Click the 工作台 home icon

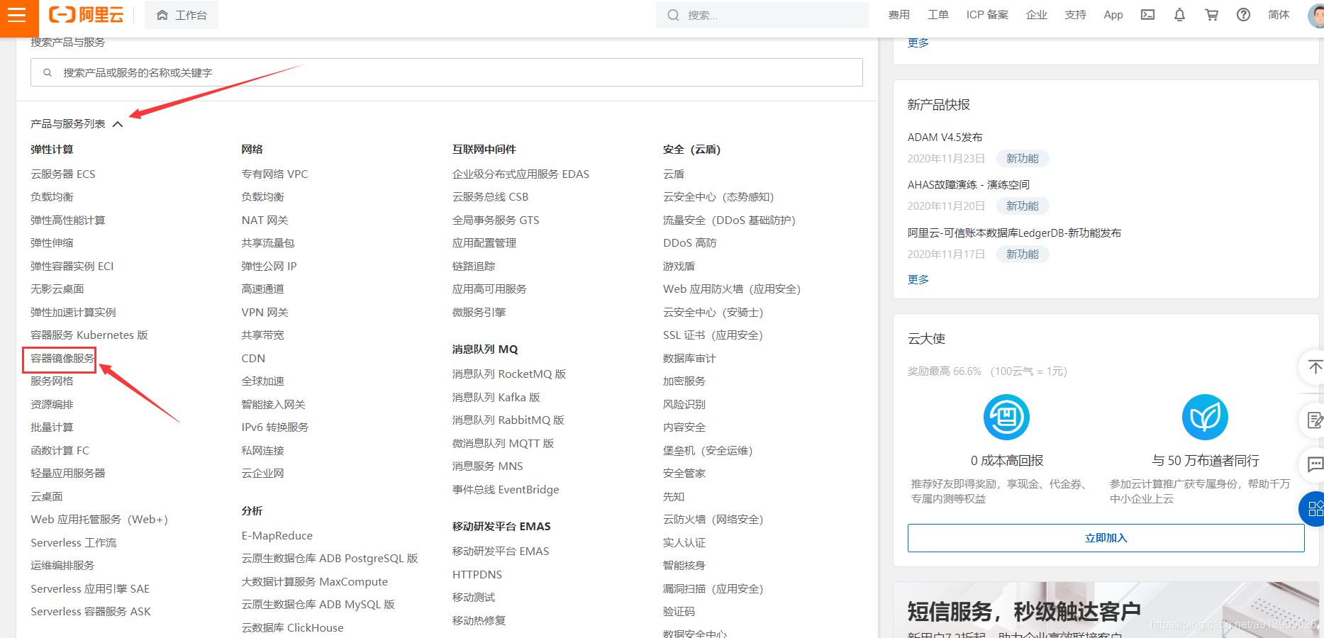pos(162,15)
